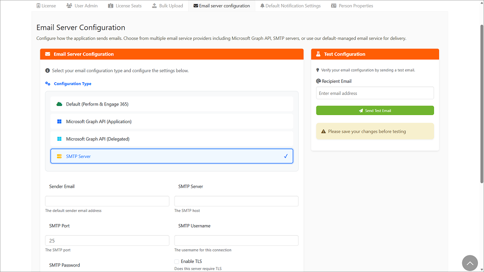Click the paper plane icon on Send Test Email
Viewport: 484px width, 272px height.
361,111
